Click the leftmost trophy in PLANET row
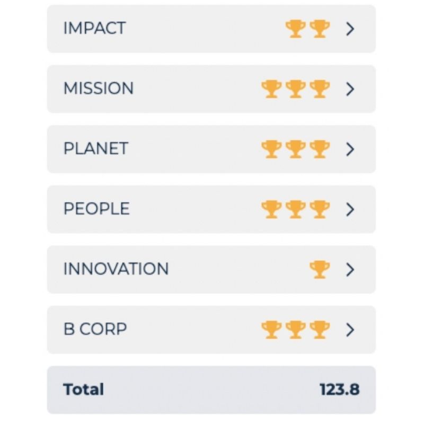Viewport: 424px width, 424px height. coord(271,149)
